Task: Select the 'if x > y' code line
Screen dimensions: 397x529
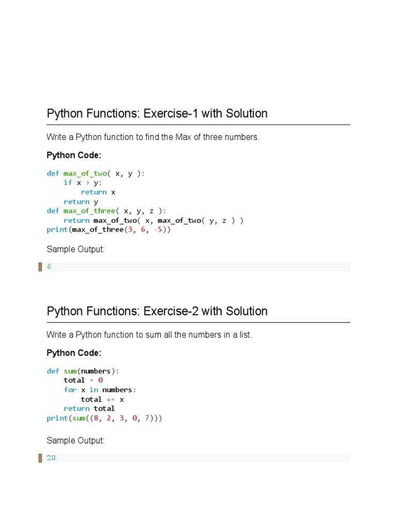Action: (83, 183)
